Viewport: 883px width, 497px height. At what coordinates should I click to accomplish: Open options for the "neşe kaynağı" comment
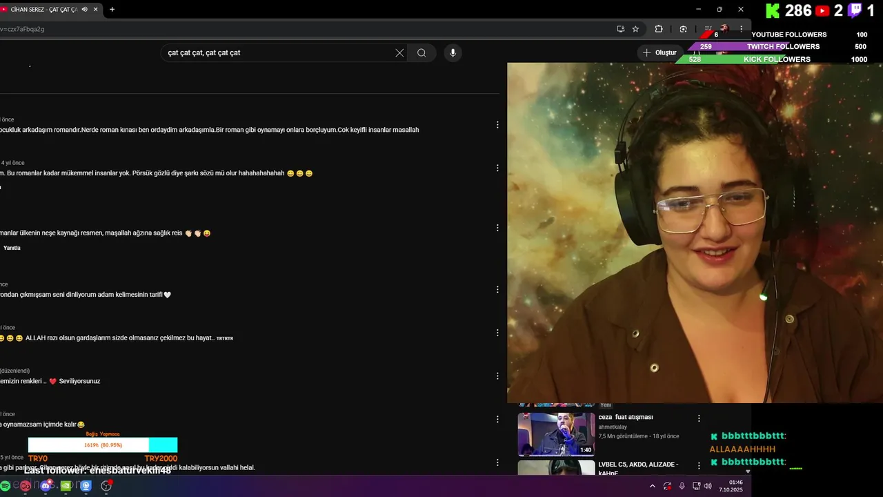[x=497, y=228]
